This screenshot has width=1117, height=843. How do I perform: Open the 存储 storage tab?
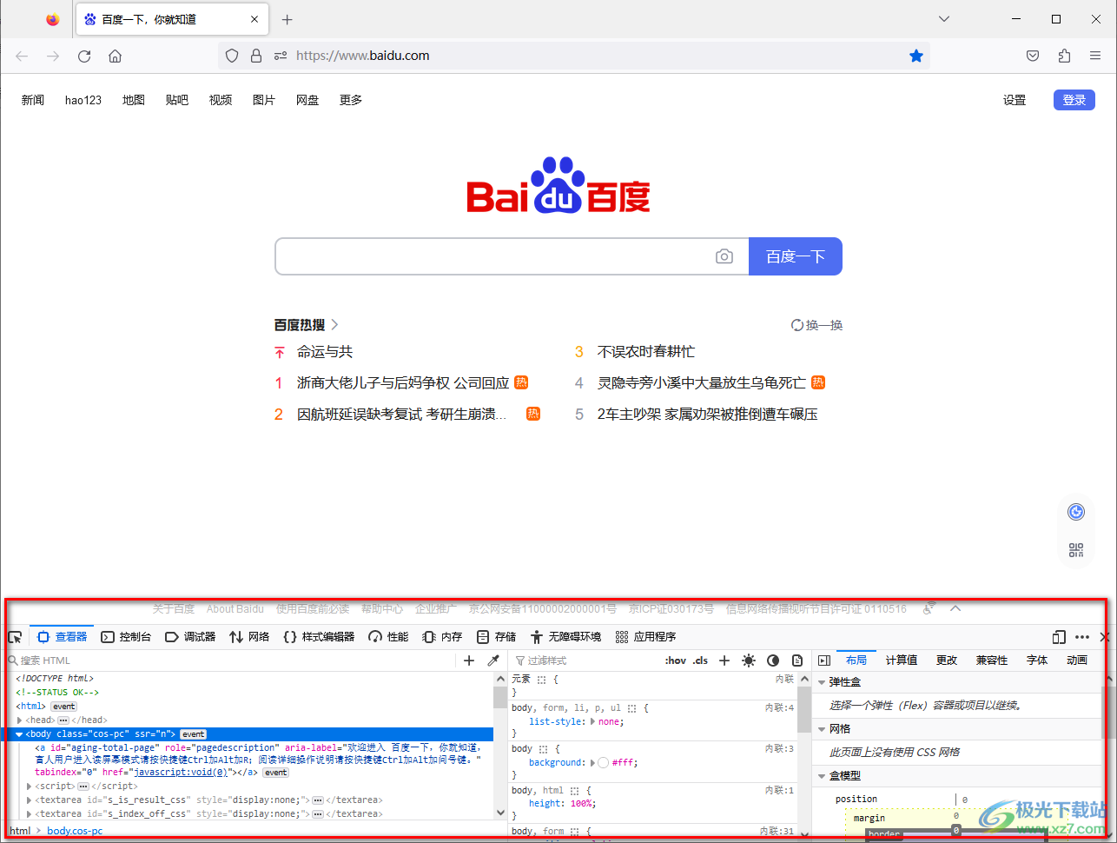click(x=496, y=637)
